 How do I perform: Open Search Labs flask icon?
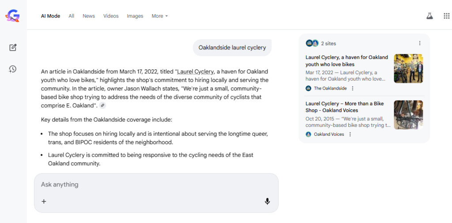429,16
